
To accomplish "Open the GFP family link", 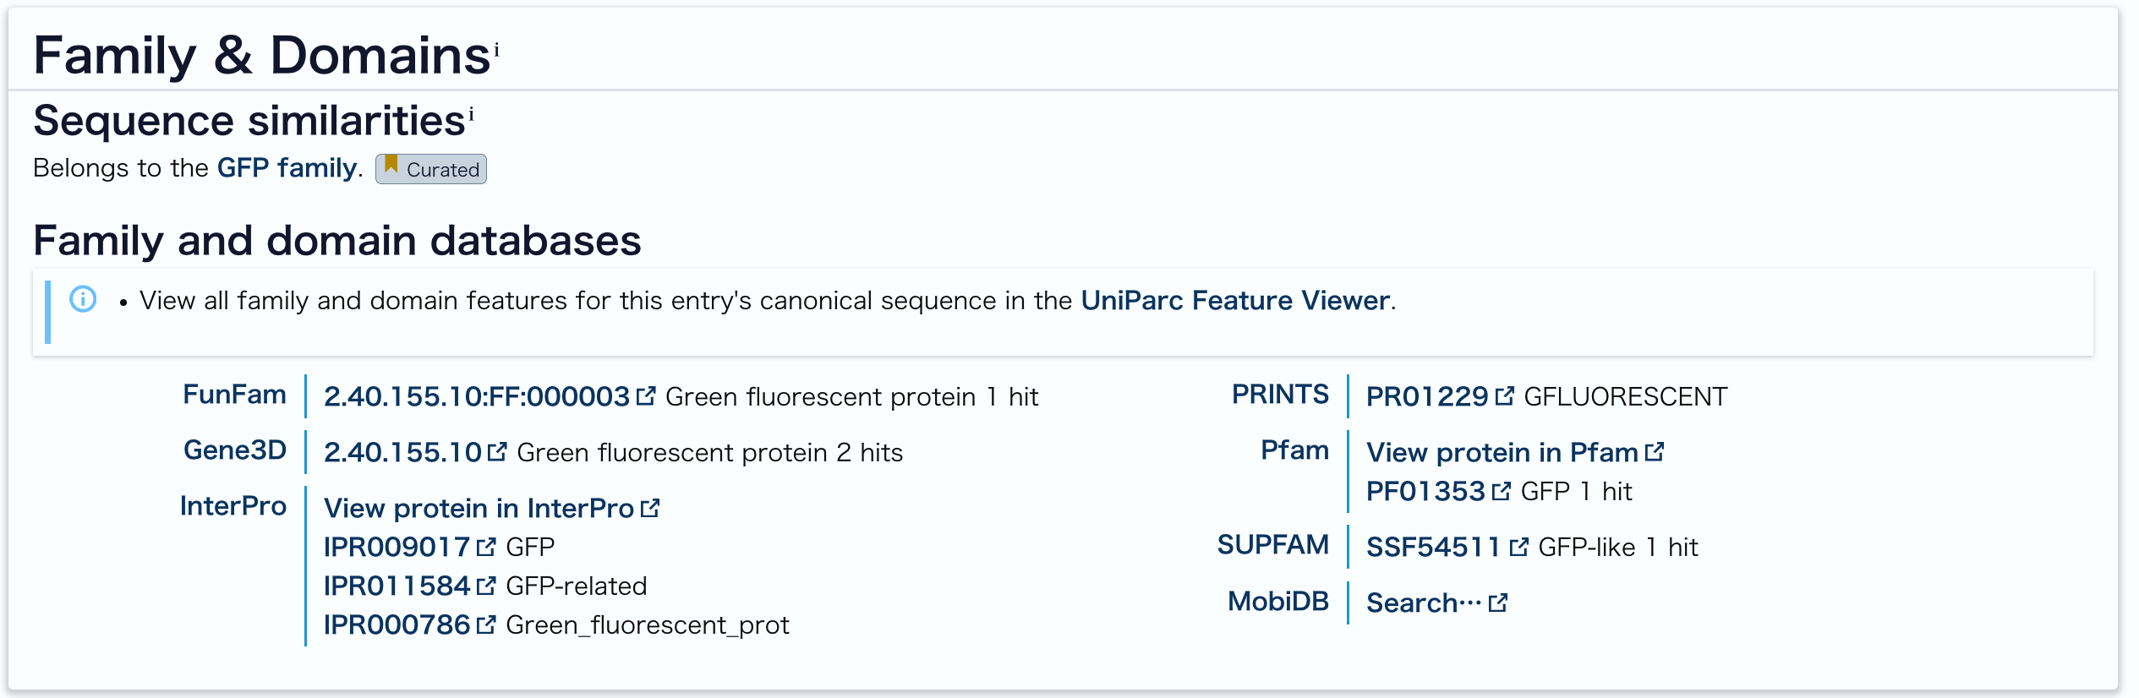I will point(287,167).
